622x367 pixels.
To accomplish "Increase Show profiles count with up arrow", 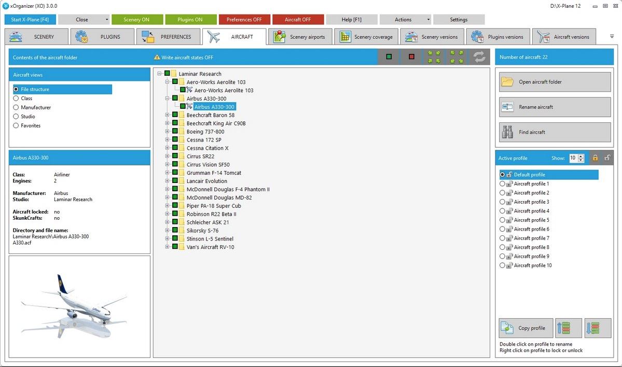I will [x=580, y=156].
